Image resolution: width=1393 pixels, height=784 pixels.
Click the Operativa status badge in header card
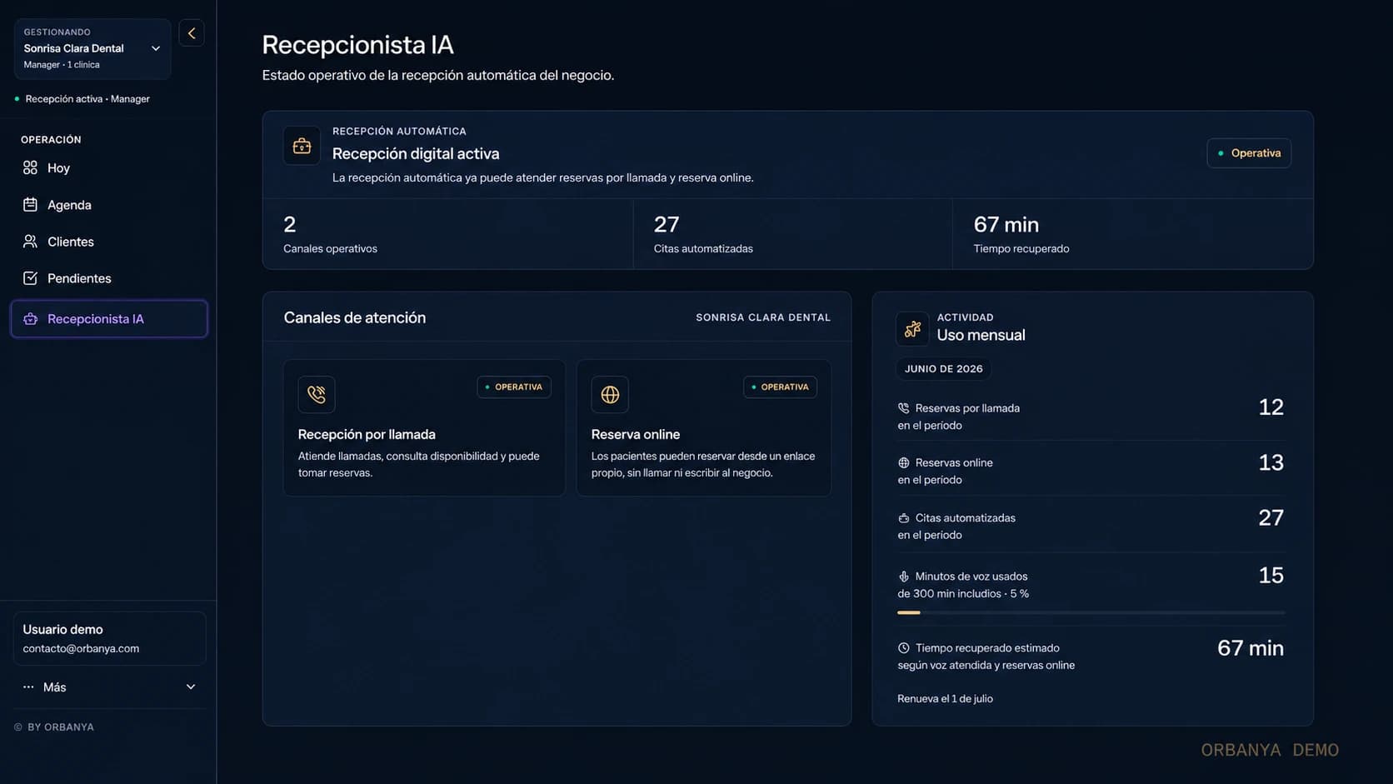pos(1249,153)
